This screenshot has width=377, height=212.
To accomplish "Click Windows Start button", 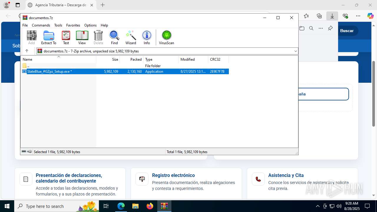I will 7,206.
